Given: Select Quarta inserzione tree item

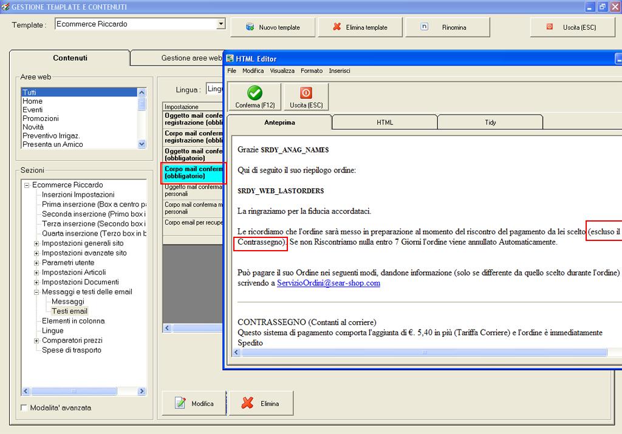Looking at the screenshot, I should coord(94,234).
